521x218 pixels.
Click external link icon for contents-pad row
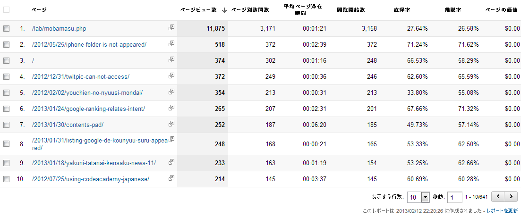pos(171,124)
